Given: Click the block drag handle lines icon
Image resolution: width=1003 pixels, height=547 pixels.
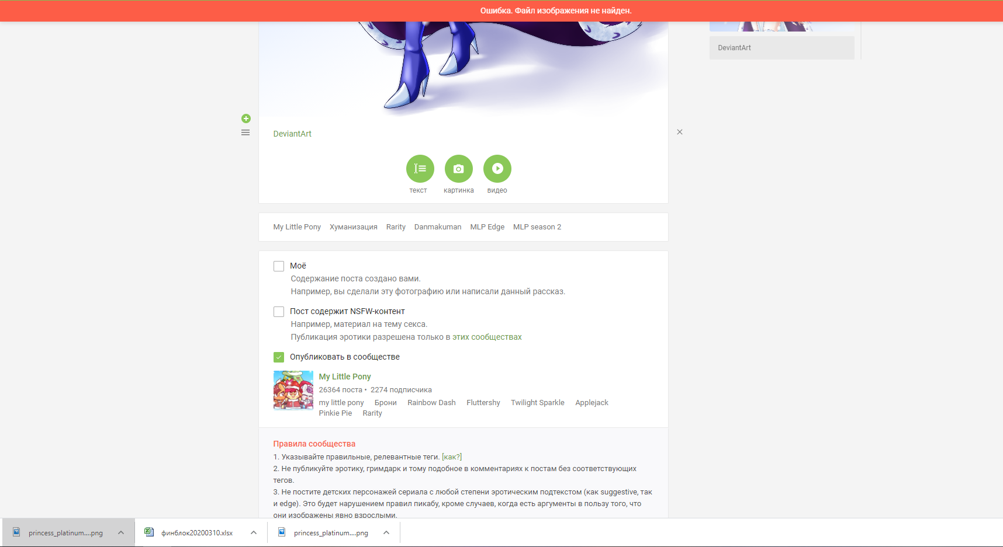Looking at the screenshot, I should click(x=245, y=133).
